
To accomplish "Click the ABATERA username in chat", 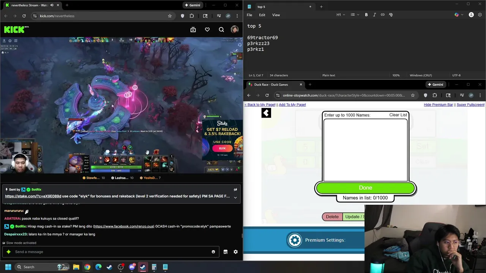I will pos(12,219).
